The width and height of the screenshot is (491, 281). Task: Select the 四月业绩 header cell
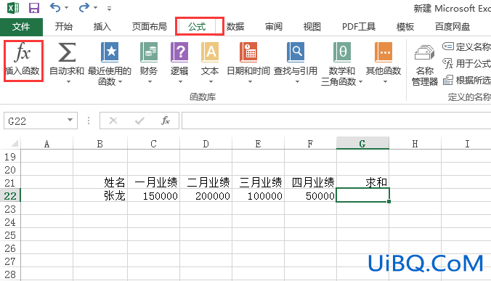[x=311, y=182]
